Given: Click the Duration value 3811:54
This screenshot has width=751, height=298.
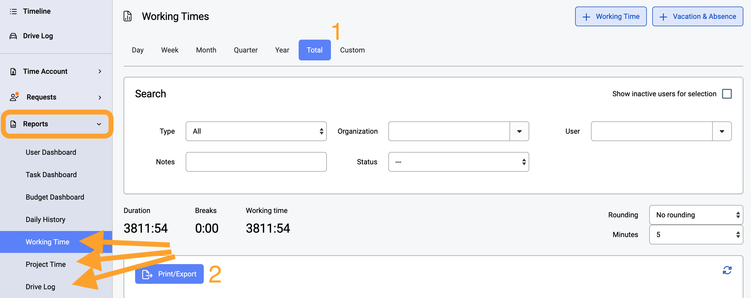Looking at the screenshot, I should click(145, 228).
